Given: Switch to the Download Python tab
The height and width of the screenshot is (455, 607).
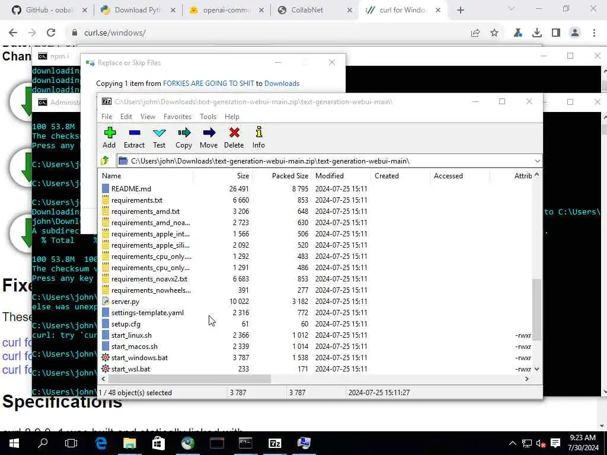Looking at the screenshot, I should 138,10.
